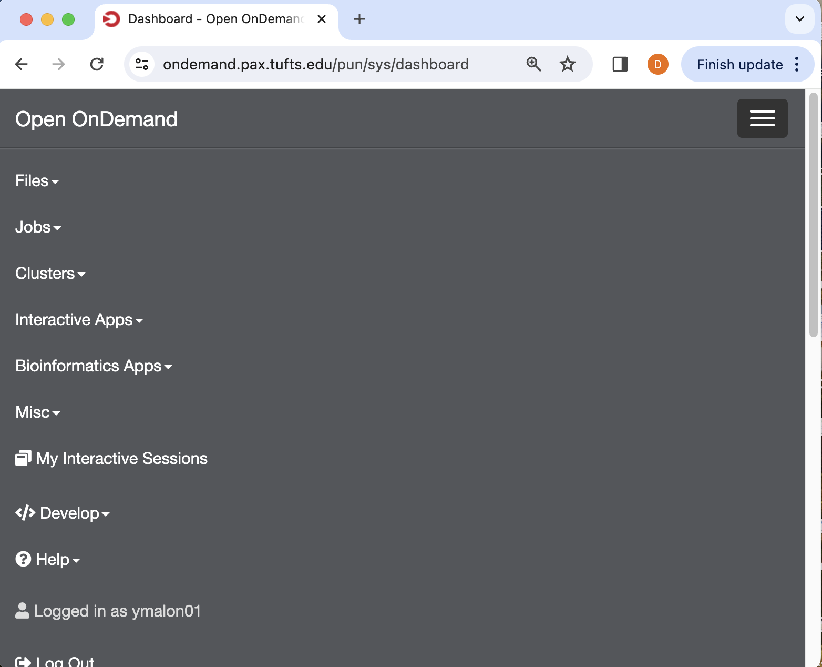The height and width of the screenshot is (667, 822).
Task: Toggle the browser side panel icon
Action: coord(620,64)
